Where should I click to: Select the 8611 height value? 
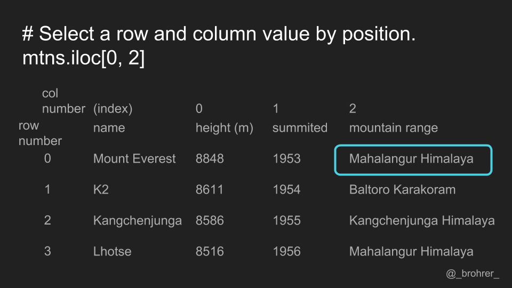(x=209, y=190)
